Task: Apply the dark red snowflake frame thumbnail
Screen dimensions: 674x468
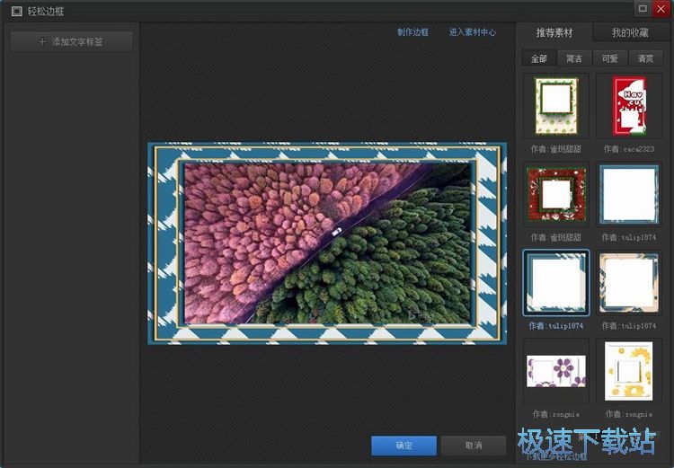Action: (556, 194)
